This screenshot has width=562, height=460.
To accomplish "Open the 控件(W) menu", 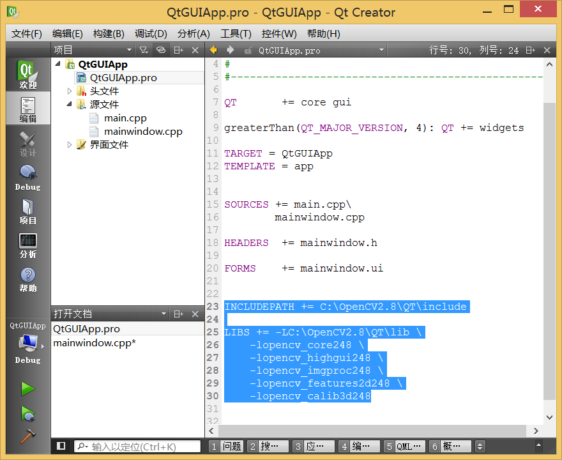I will (x=279, y=34).
